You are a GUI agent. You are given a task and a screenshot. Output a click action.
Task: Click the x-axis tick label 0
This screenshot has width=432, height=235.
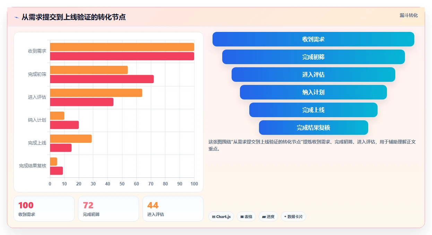pyautogui.click(x=50, y=184)
